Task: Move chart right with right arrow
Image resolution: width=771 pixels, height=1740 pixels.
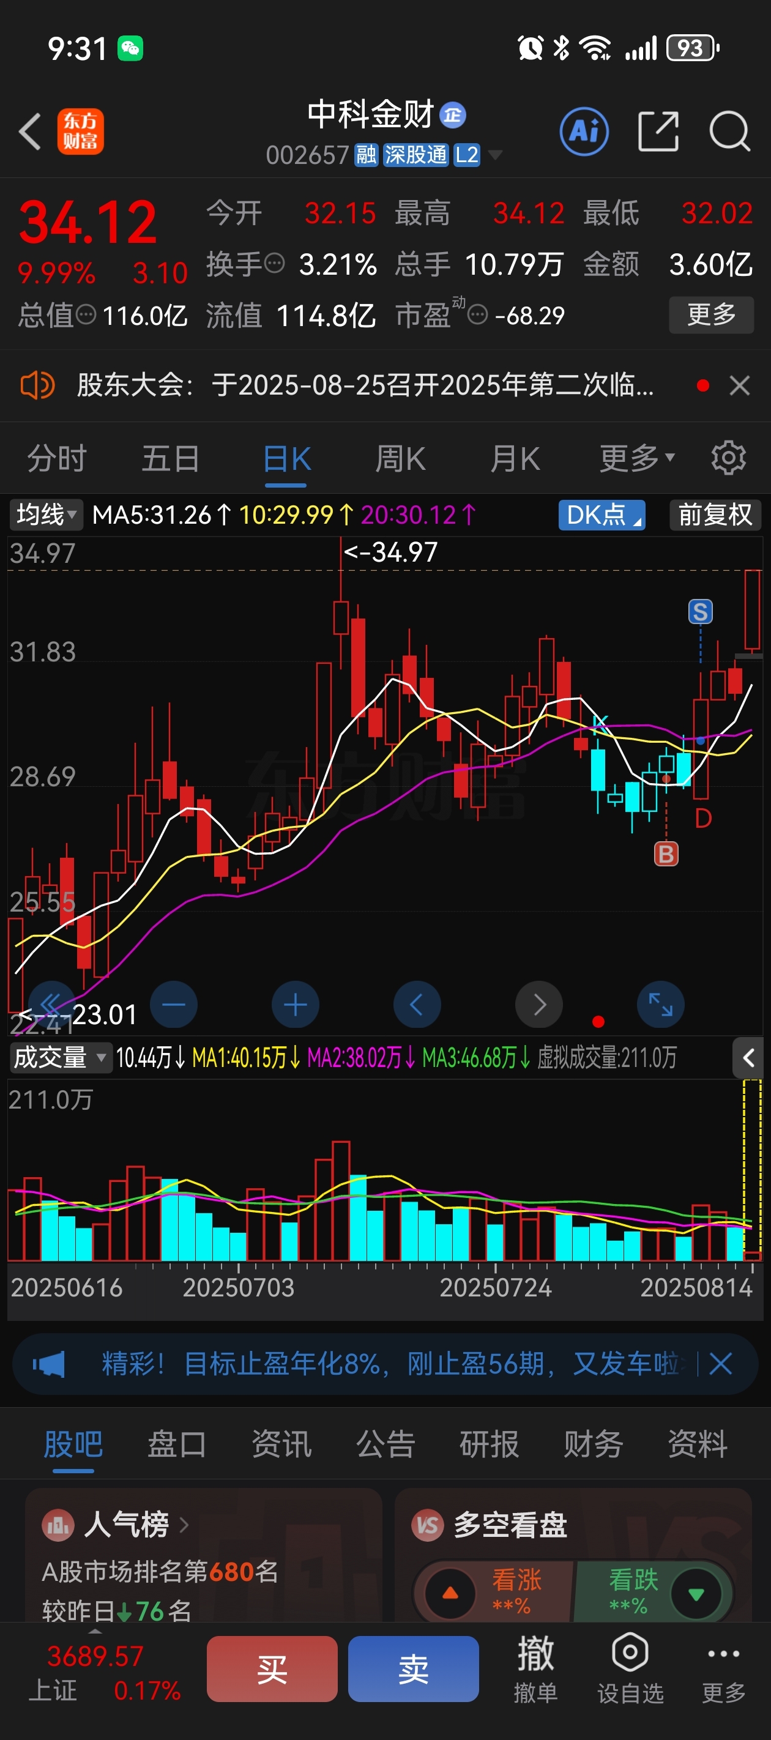Action: click(539, 1005)
